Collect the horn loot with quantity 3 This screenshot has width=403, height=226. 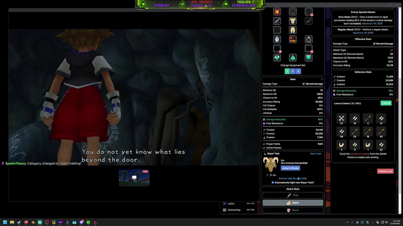pyautogui.click(x=341, y=145)
